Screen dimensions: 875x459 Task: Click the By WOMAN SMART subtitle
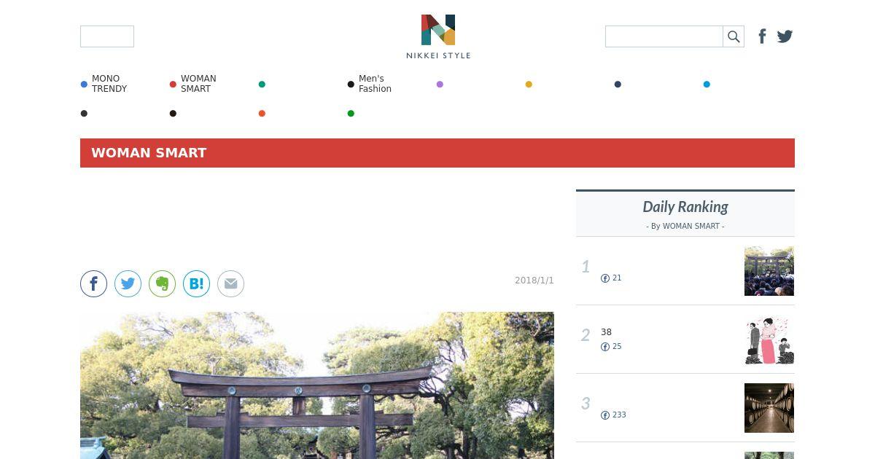[x=685, y=227]
